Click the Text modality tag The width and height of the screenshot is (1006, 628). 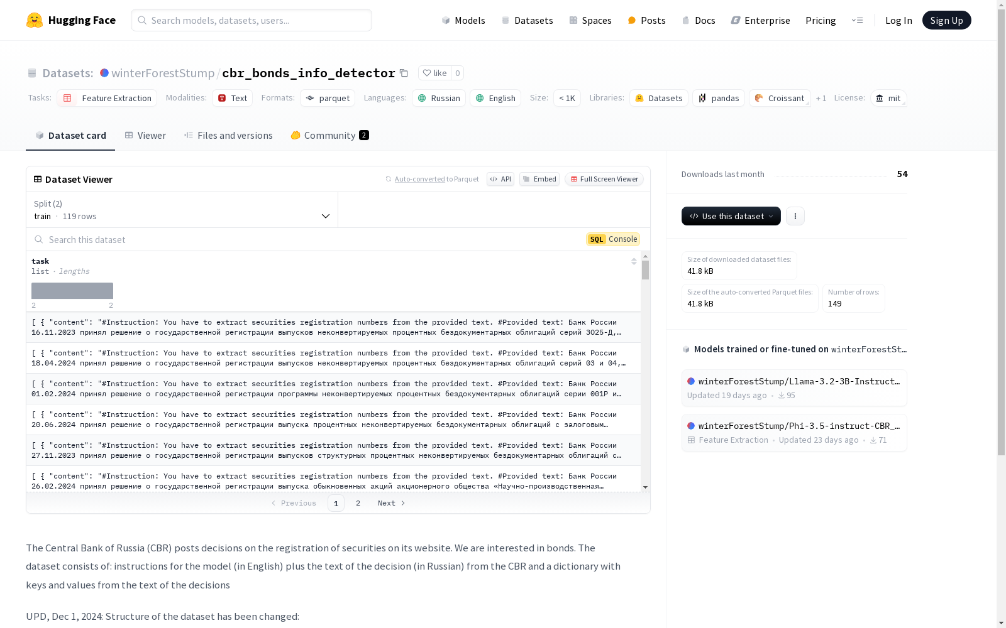[x=232, y=98]
